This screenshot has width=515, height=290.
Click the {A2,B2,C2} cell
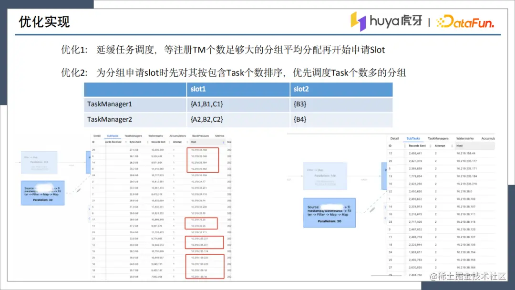(x=238, y=119)
